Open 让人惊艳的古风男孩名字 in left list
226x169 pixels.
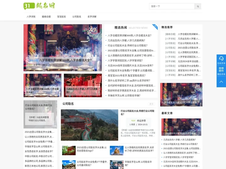point(39,137)
